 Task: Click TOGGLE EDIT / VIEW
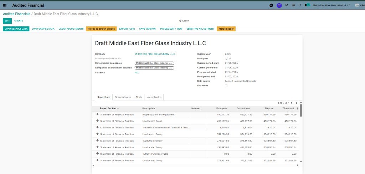[171, 29]
